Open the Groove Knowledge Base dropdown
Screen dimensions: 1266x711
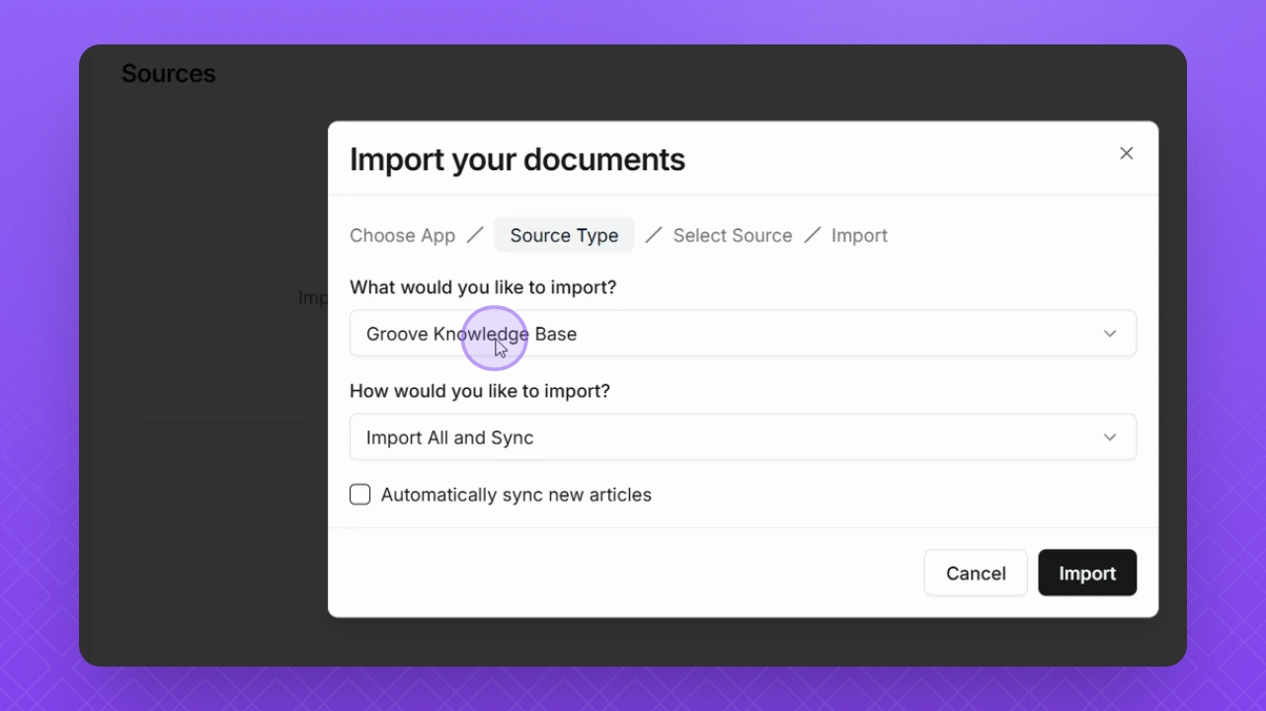tap(743, 334)
